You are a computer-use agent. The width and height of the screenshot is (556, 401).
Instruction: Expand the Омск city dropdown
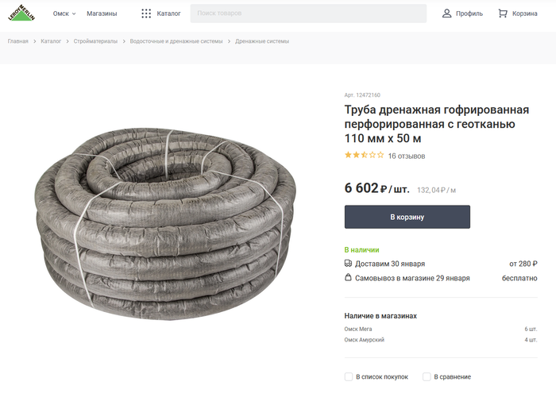[x=64, y=13]
